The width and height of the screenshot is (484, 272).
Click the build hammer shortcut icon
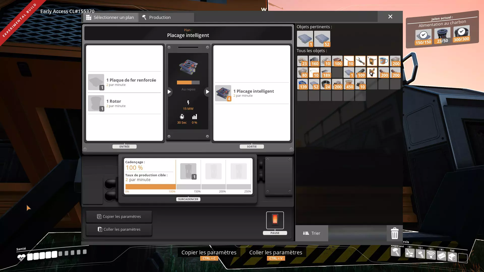tap(396, 252)
